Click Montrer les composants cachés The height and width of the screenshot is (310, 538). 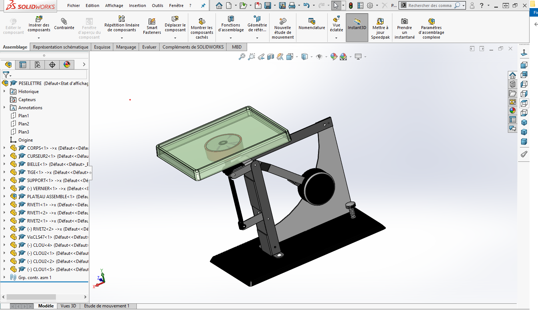pos(202,29)
